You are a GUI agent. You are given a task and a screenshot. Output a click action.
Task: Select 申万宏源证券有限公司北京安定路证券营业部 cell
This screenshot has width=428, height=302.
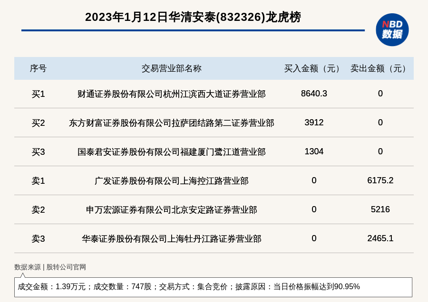click(171, 209)
